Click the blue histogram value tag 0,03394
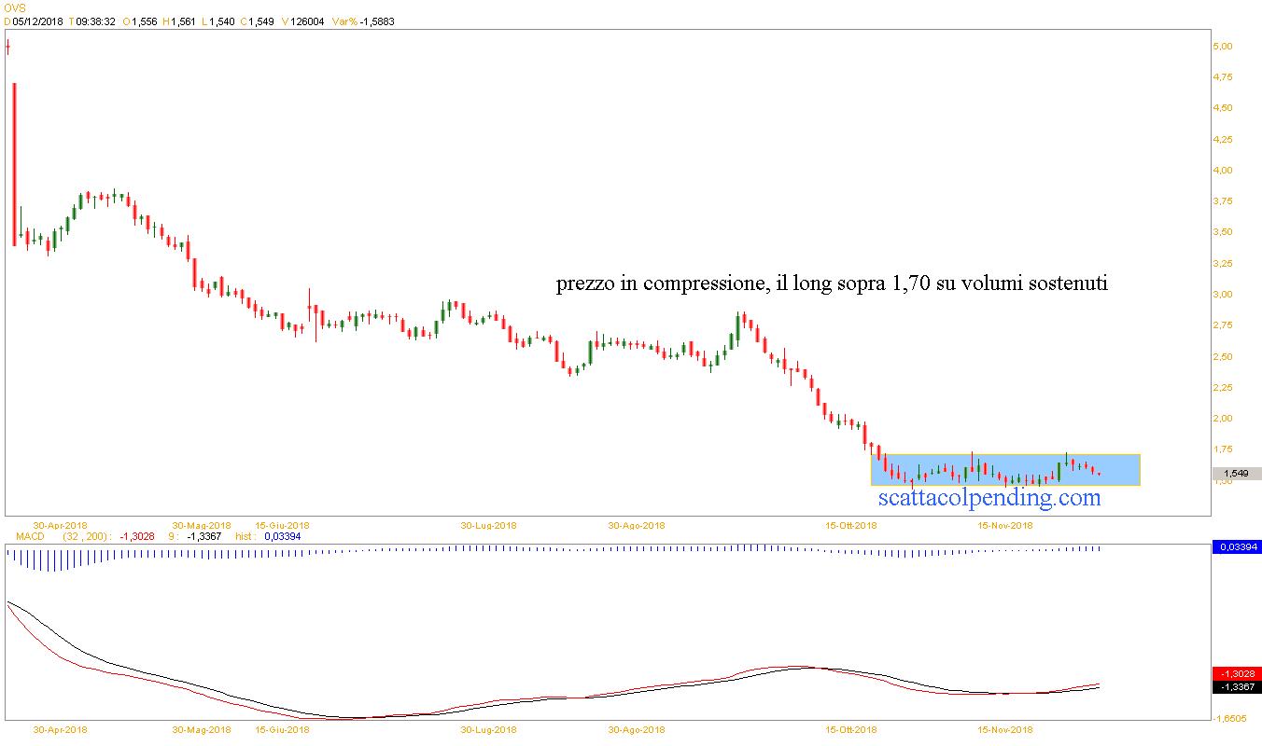This screenshot has width=1262, height=746. coord(1235,547)
